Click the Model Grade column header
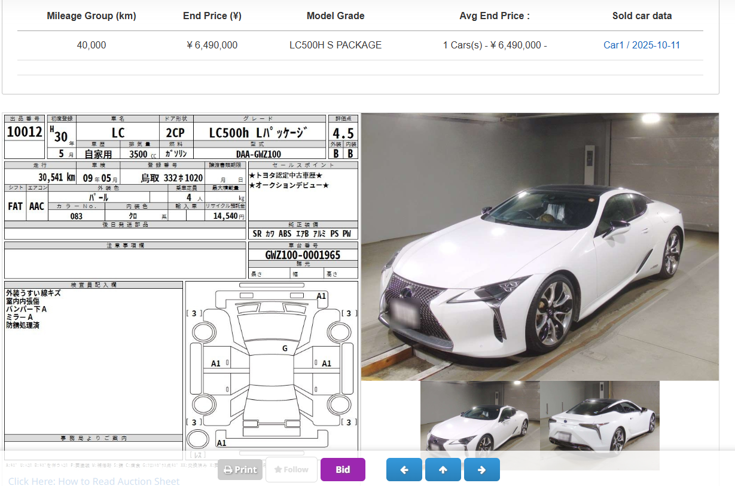735x486 pixels. [x=336, y=16]
